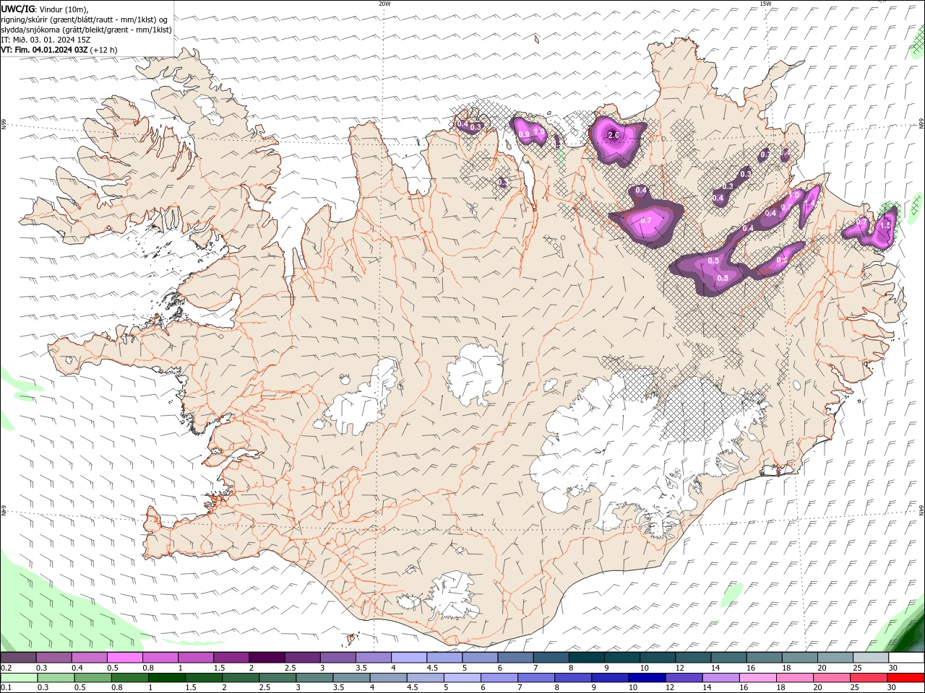Pick pale green lower-row swatch between 0.1 and 0.3
This screenshot has height=693, width=925.
19,678
